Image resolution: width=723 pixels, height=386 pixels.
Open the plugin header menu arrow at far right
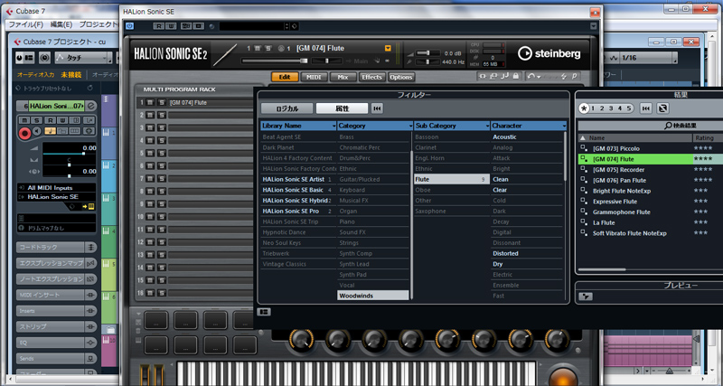coord(594,26)
